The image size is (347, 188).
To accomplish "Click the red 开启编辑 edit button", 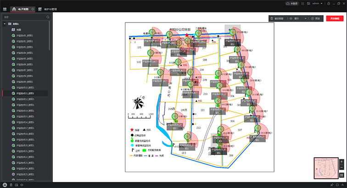I will point(335,18).
